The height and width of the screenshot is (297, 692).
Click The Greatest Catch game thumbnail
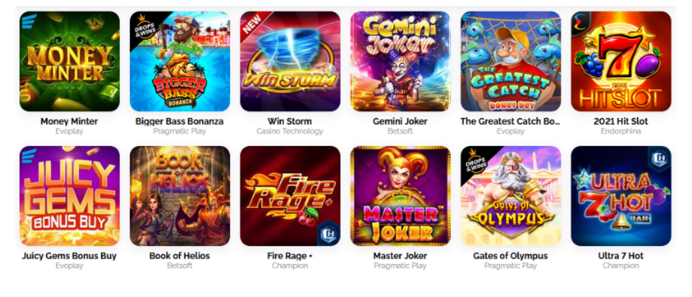(511, 62)
